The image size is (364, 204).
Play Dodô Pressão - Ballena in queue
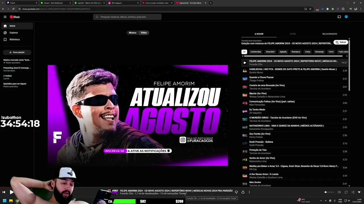[295, 143]
